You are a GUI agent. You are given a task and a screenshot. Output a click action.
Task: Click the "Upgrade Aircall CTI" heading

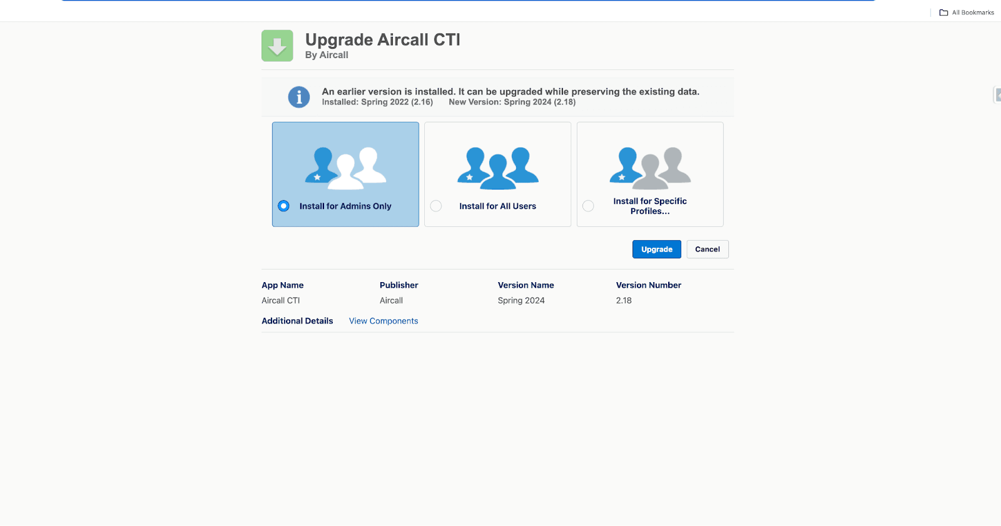(382, 39)
